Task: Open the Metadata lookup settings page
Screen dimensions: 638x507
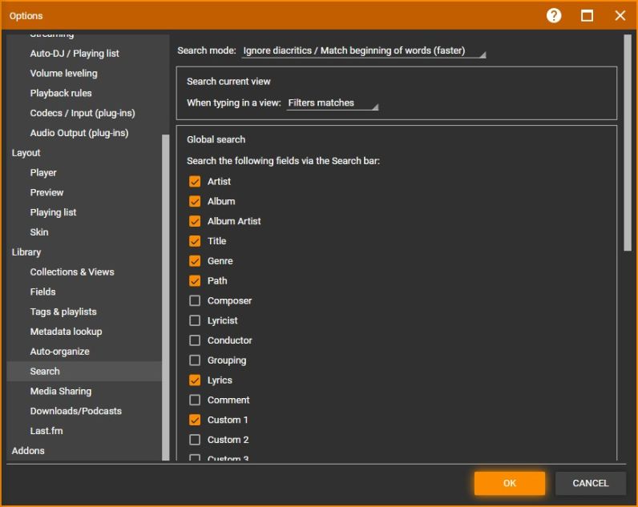Action: 66,332
